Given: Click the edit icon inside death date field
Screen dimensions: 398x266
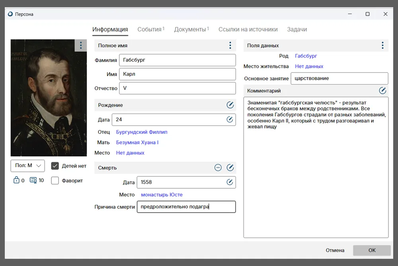Looking at the screenshot, I should pos(230,182).
